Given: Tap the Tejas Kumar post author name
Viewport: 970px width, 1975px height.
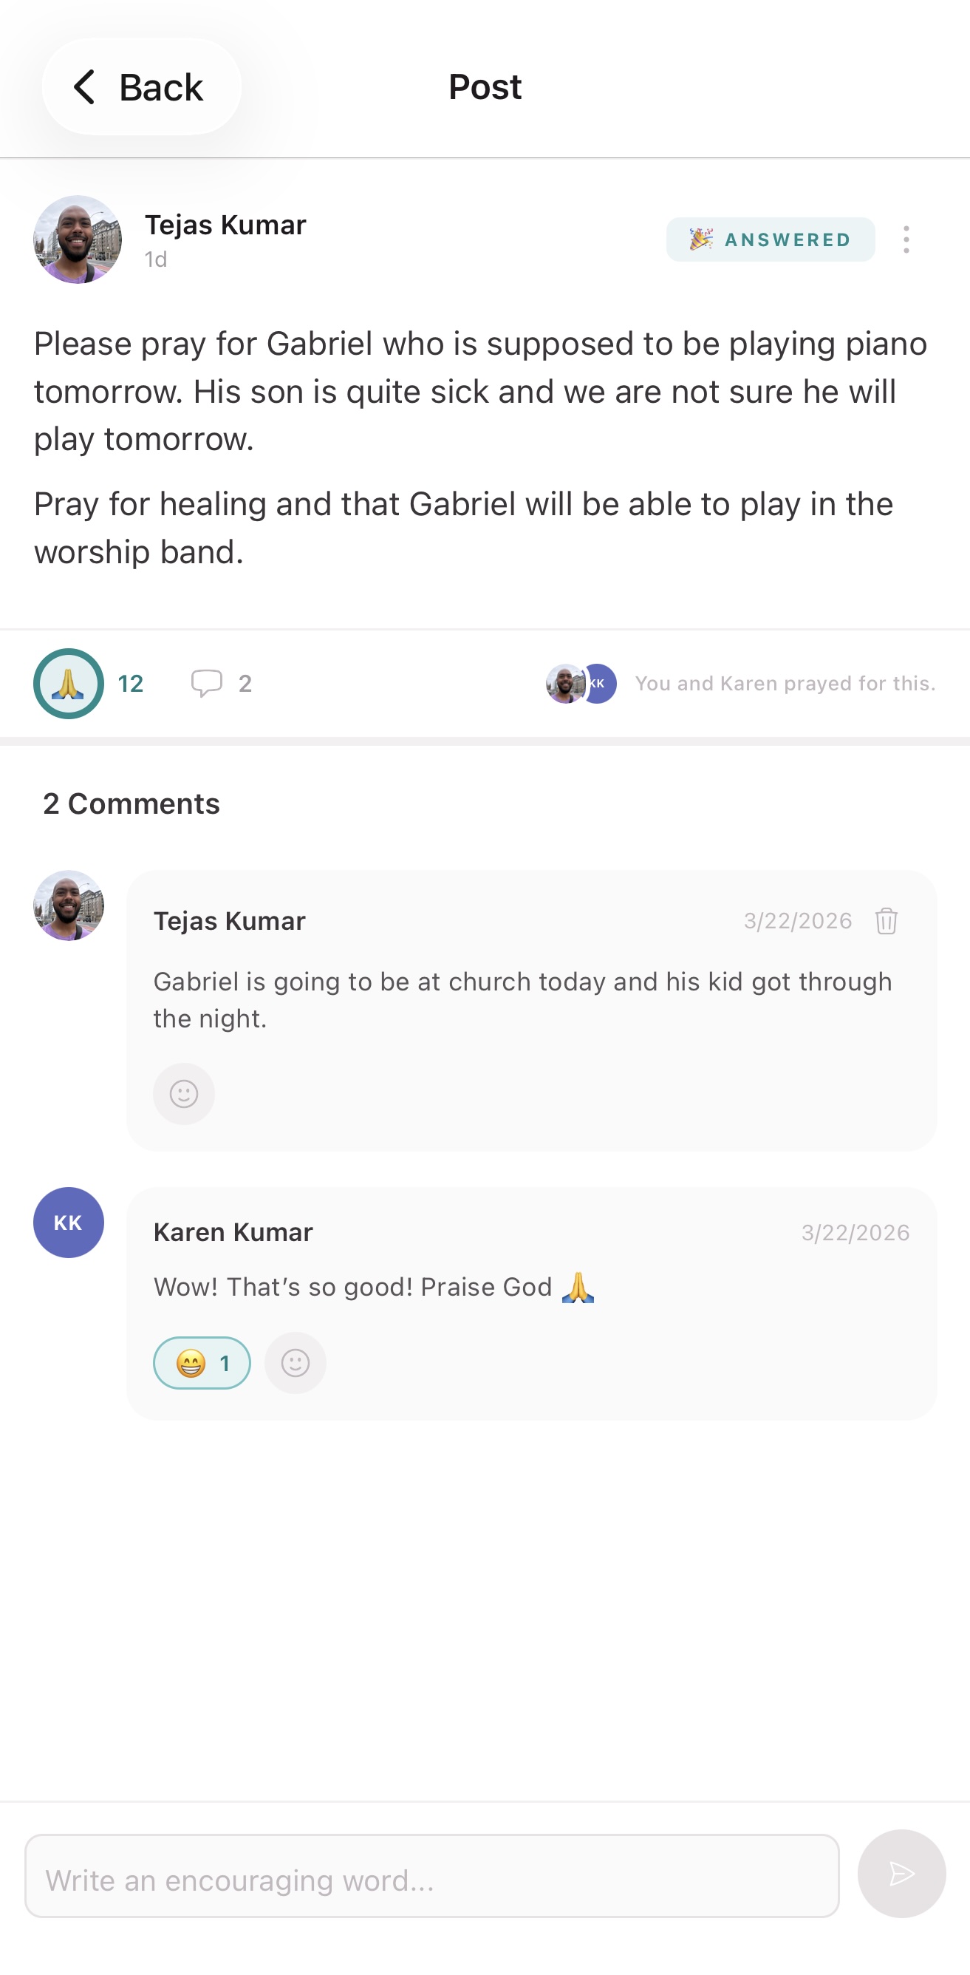Looking at the screenshot, I should point(225,225).
